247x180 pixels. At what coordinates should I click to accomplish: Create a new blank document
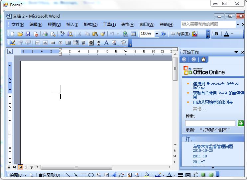12,34
